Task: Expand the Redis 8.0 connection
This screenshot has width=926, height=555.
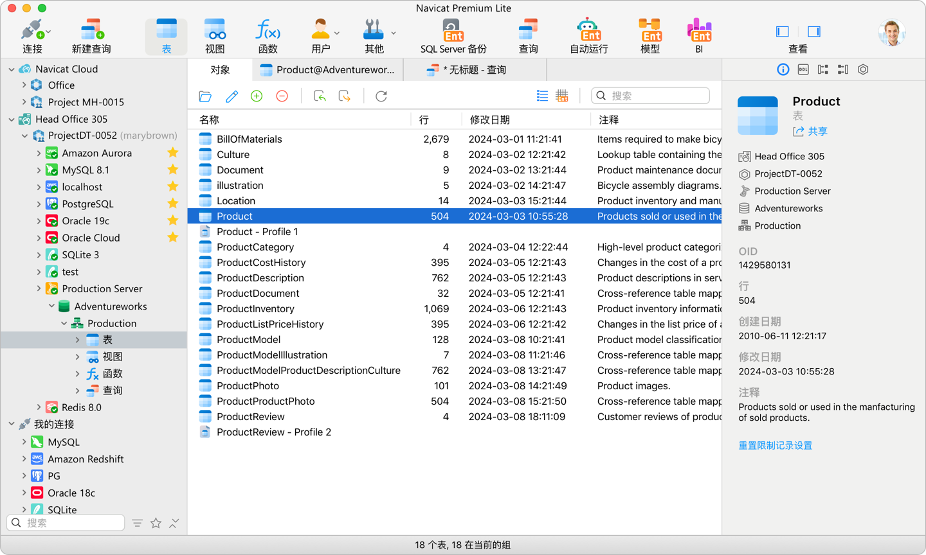Action: 39,407
